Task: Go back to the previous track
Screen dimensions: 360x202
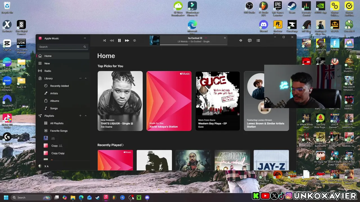Action: 112,40
